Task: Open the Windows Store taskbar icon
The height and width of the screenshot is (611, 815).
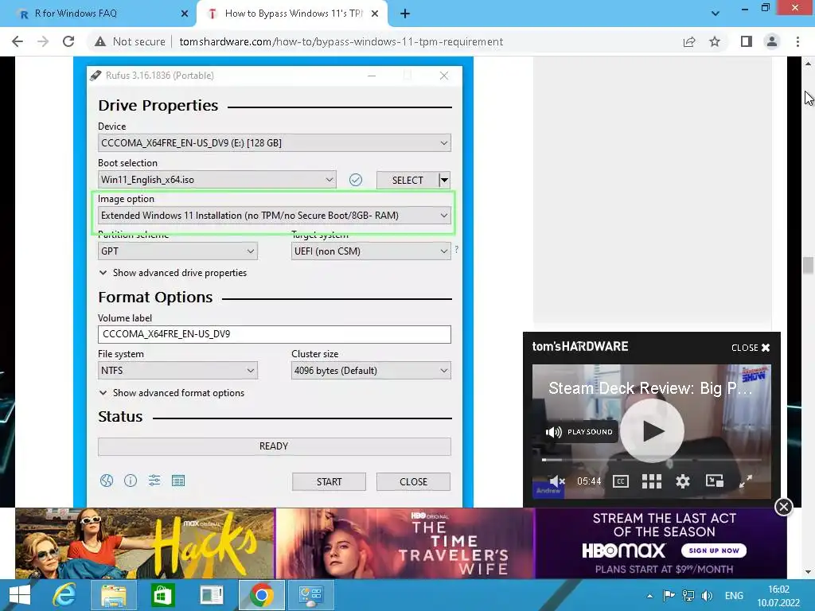Action: click(x=162, y=595)
